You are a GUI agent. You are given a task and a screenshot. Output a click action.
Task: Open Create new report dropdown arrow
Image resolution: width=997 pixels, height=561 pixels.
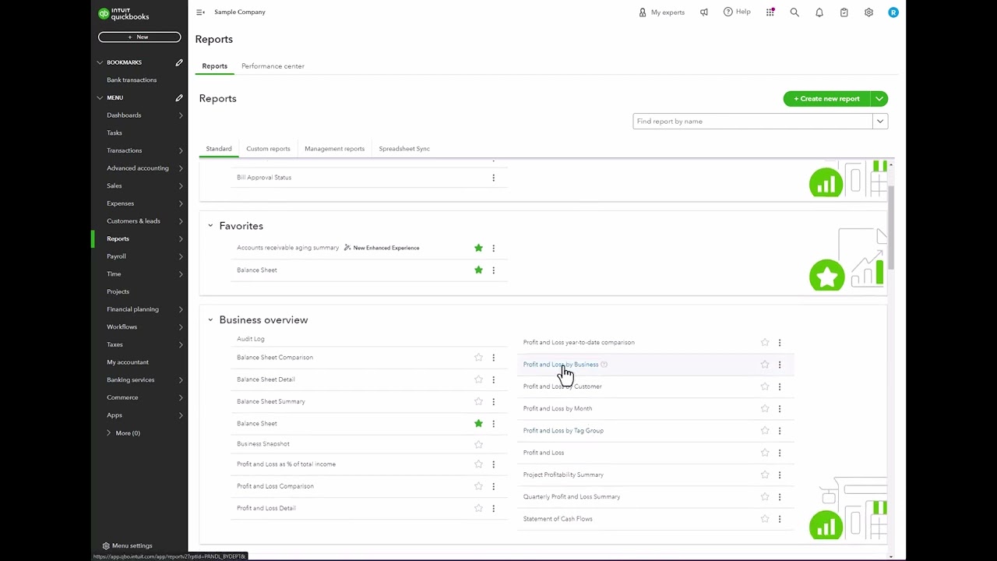[879, 99]
